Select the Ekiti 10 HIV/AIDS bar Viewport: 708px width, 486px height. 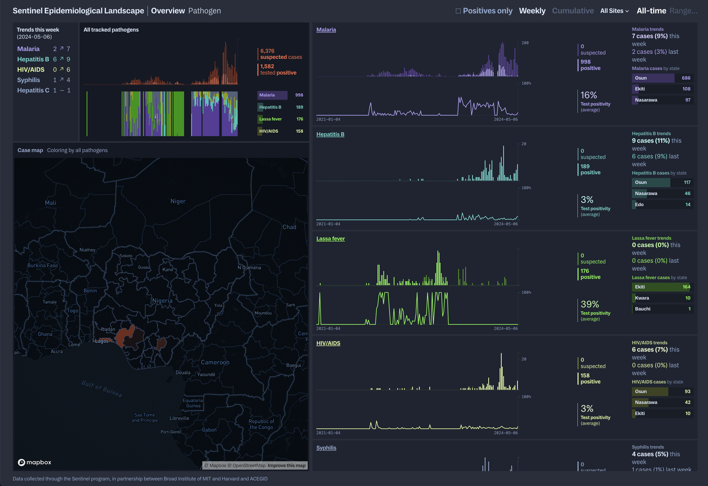662,414
